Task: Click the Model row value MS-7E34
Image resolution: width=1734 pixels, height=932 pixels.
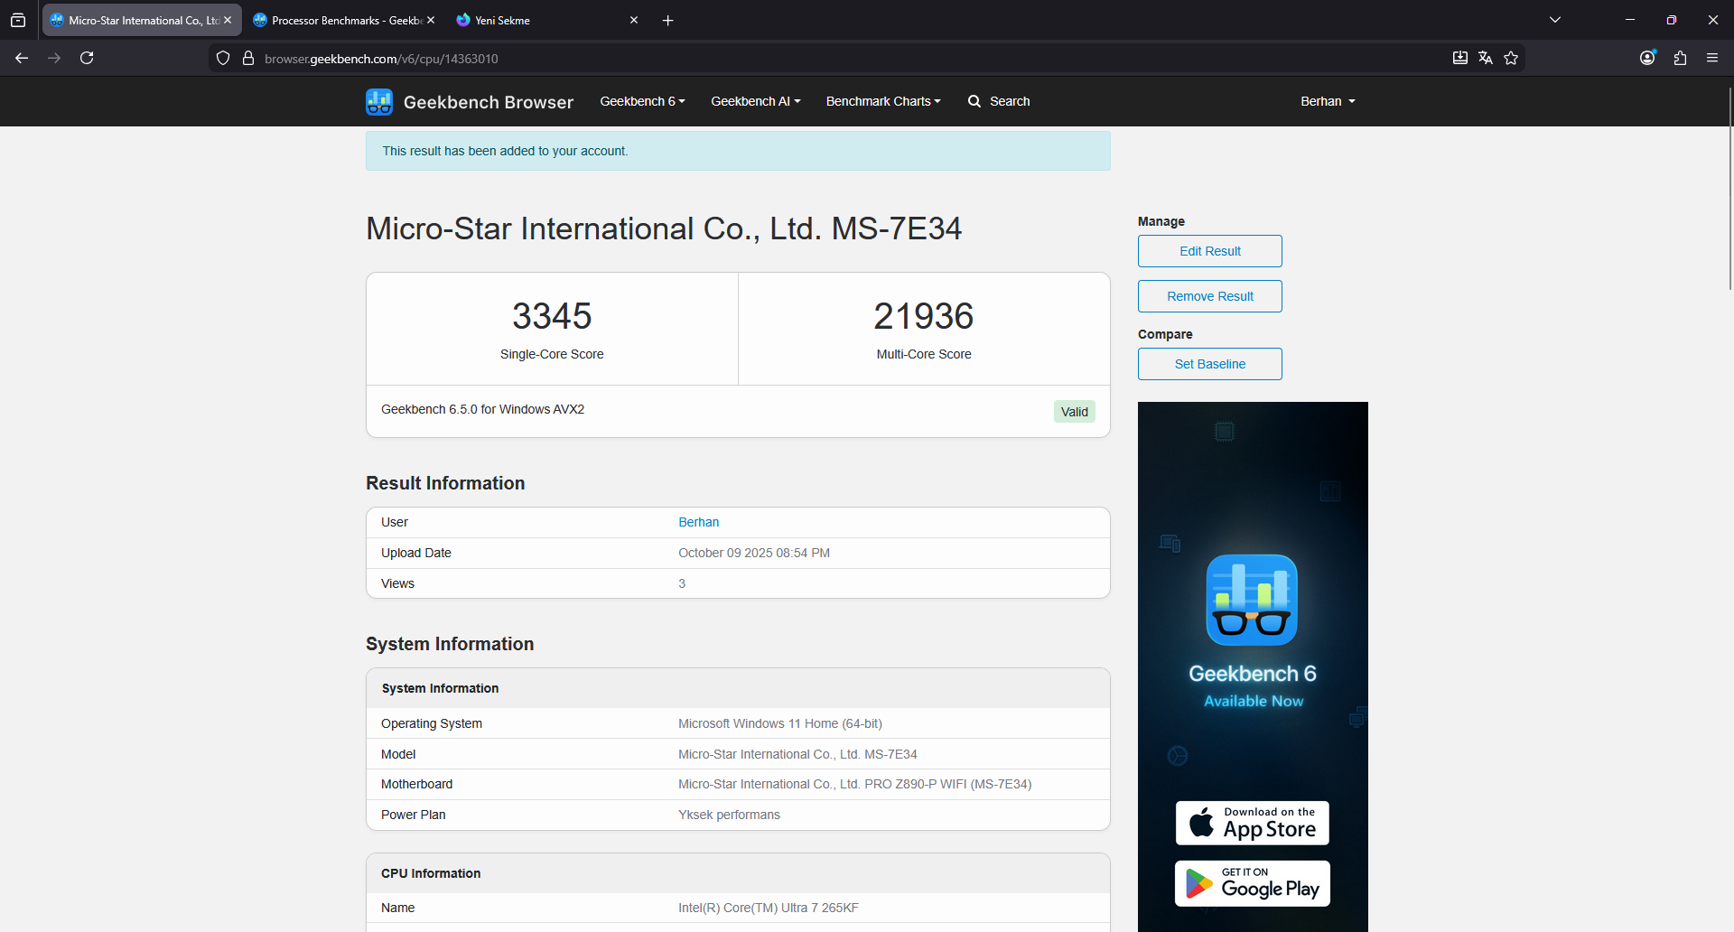Action: coord(797,754)
